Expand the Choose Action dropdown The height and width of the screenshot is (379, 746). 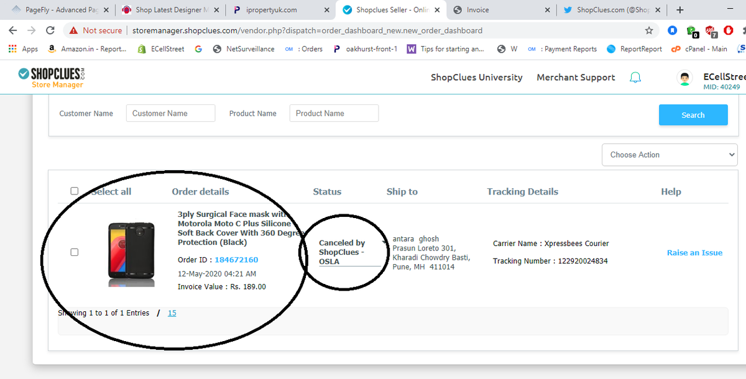[x=670, y=155]
